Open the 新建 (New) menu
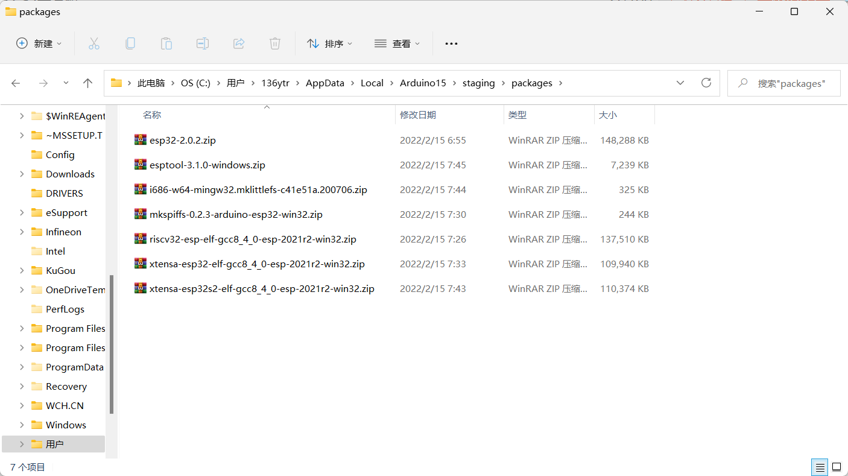Image resolution: width=848 pixels, height=476 pixels. 39,43
